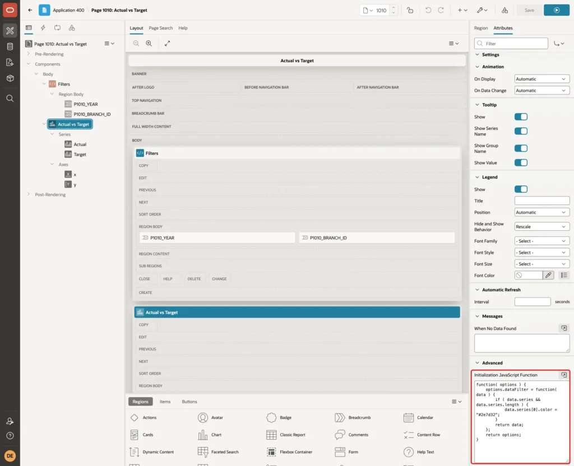
Task: Open code editor for Initialization JavaScript Function
Action: click(564, 375)
